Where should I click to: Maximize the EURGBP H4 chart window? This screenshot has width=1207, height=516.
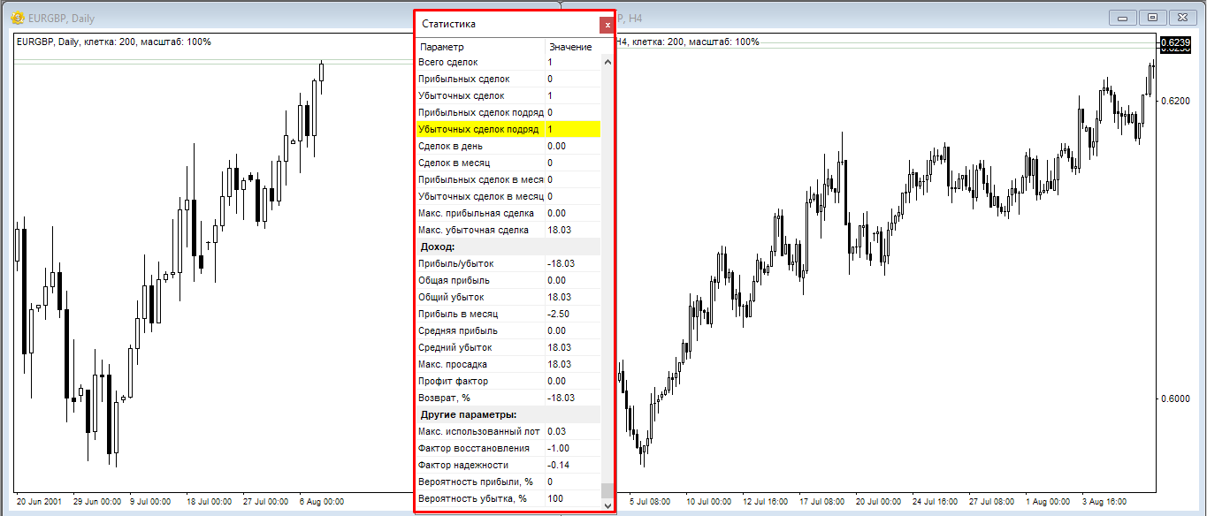[x=1152, y=18]
